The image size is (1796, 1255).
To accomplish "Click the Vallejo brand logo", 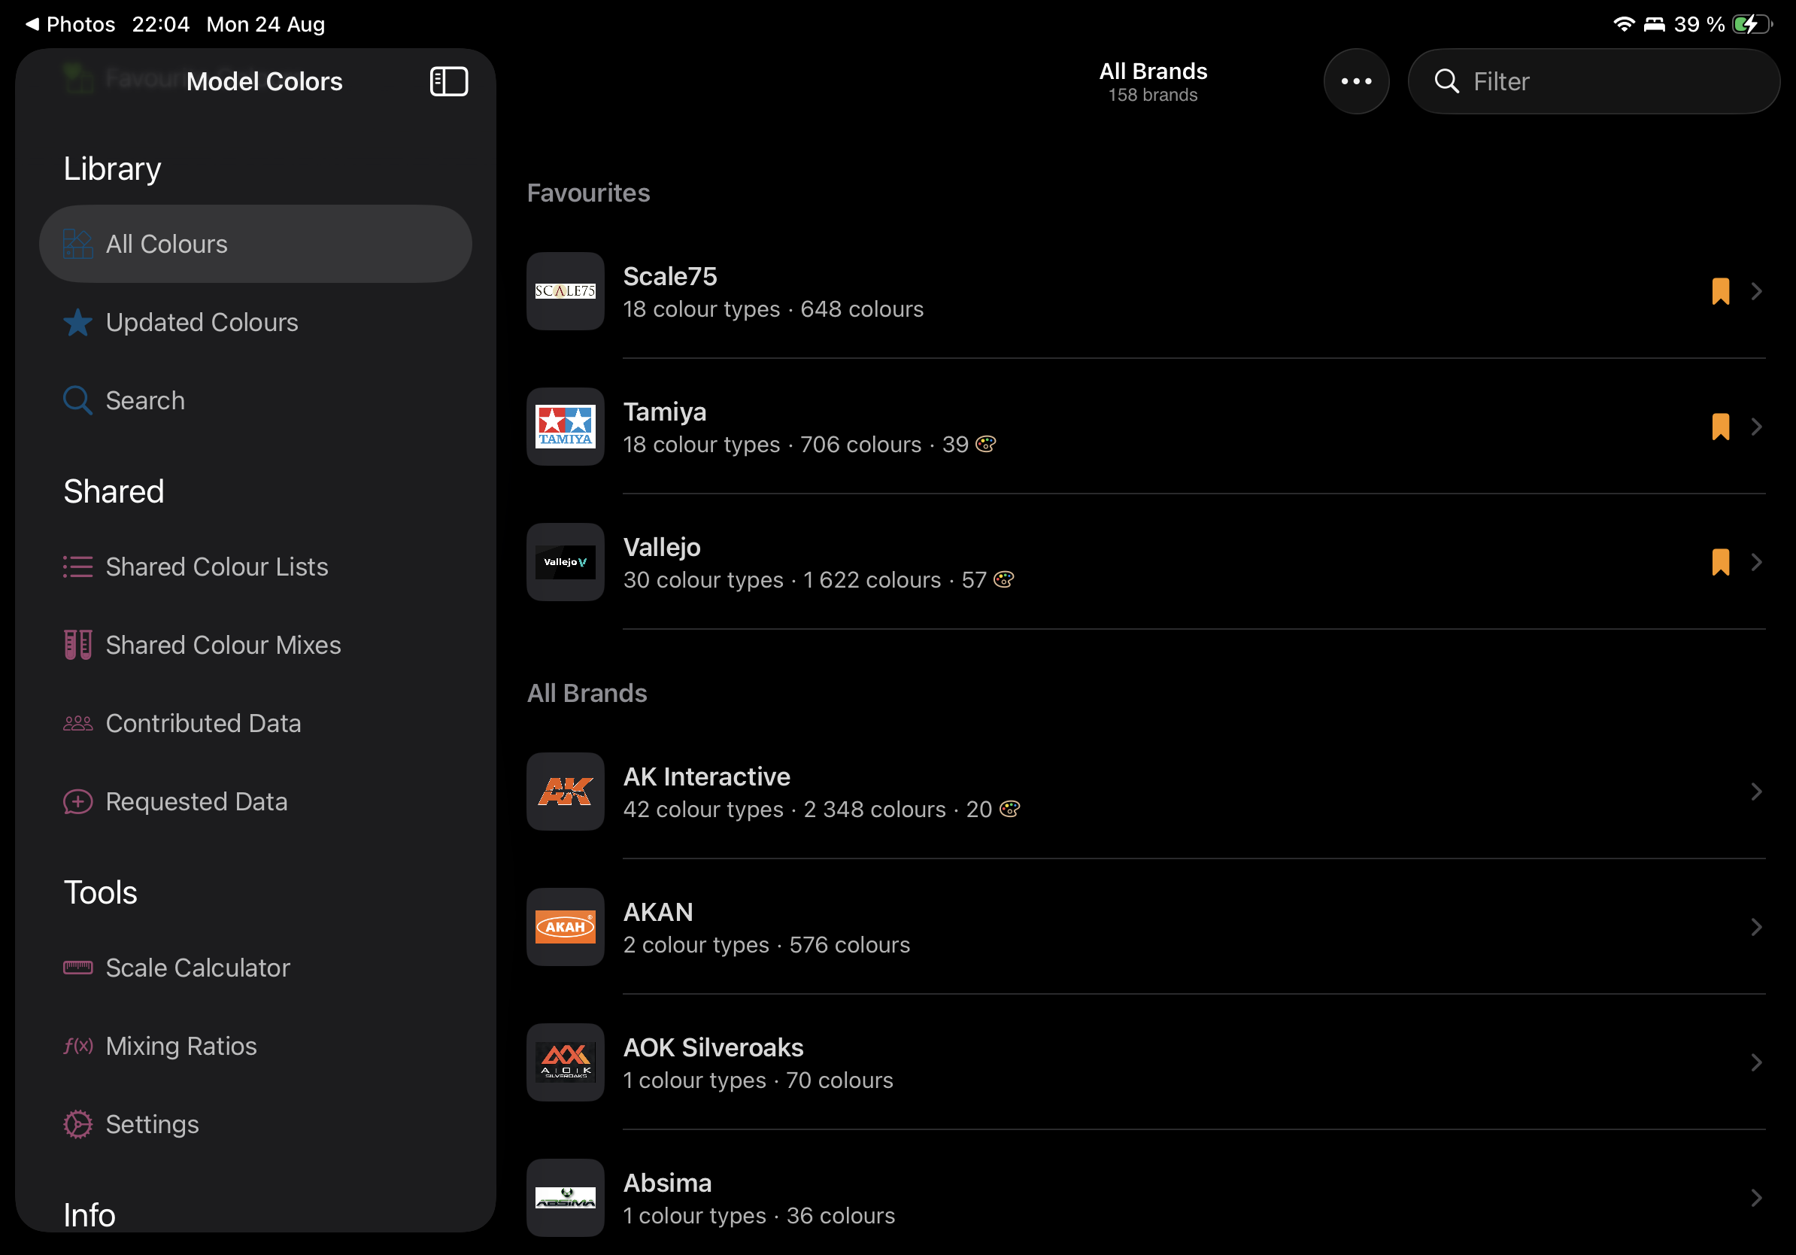I will 566,562.
